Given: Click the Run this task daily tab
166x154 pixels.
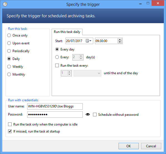Looking at the screenshot, I should [x=67, y=32].
